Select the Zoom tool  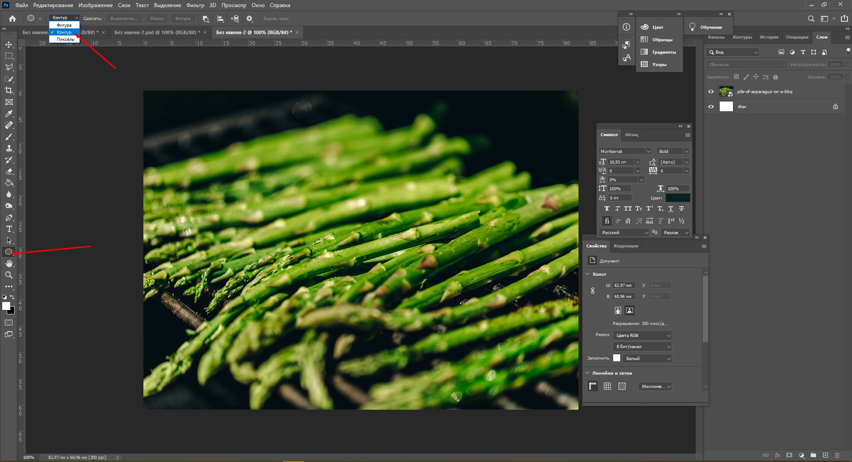9,275
